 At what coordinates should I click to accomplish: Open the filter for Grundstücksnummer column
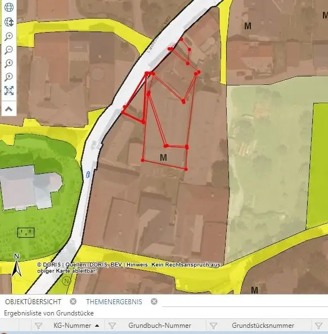click(x=213, y=326)
